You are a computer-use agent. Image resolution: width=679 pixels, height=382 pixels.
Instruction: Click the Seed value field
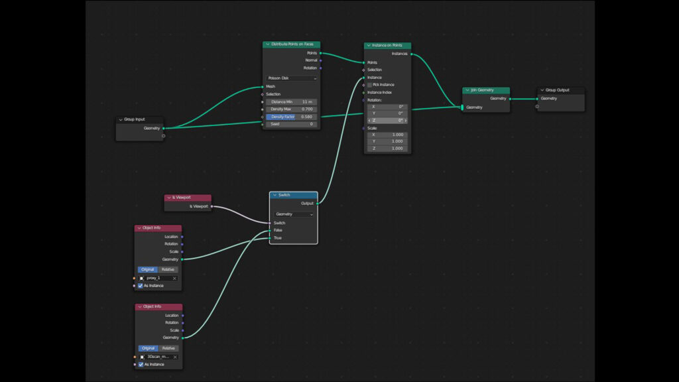pyautogui.click(x=291, y=124)
